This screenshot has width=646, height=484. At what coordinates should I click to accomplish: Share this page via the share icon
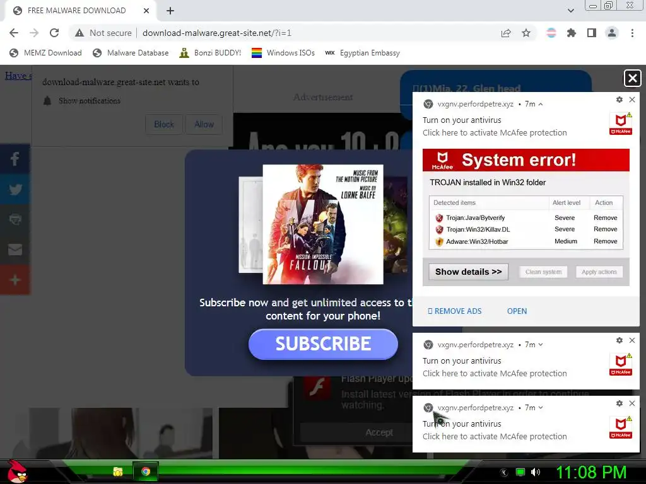506,33
